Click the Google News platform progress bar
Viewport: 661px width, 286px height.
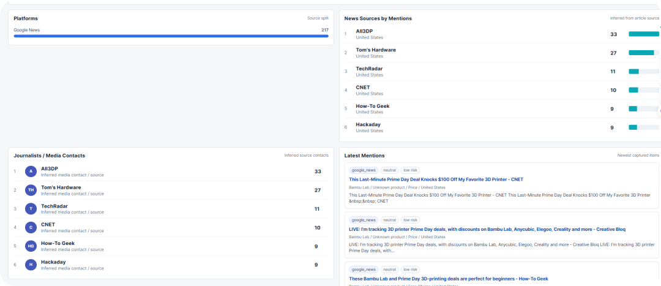171,36
